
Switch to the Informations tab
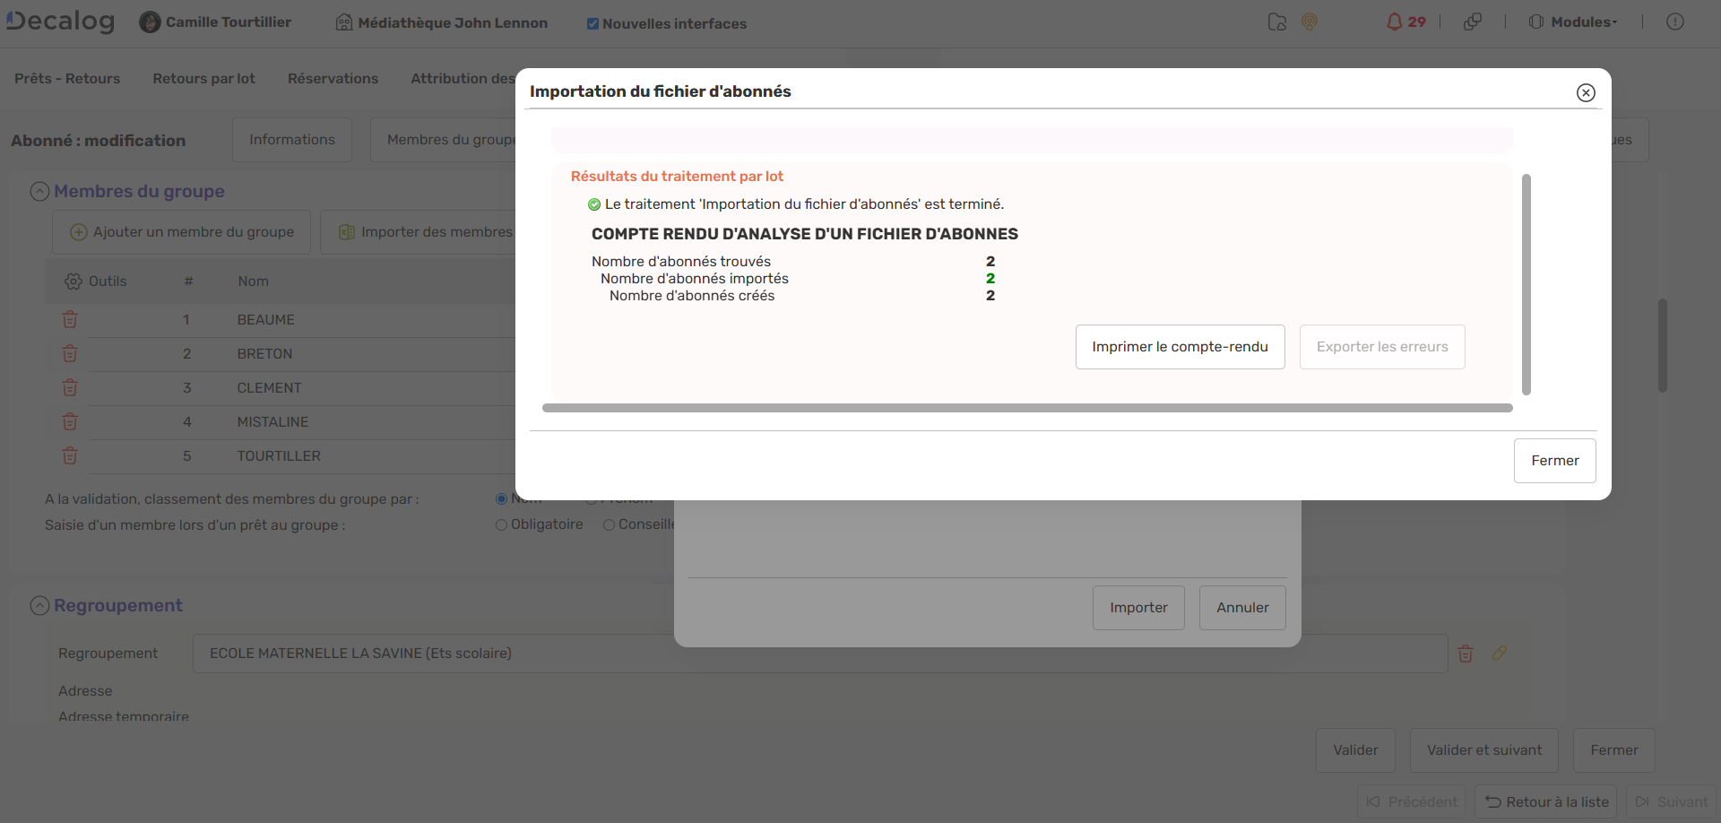[x=291, y=140]
